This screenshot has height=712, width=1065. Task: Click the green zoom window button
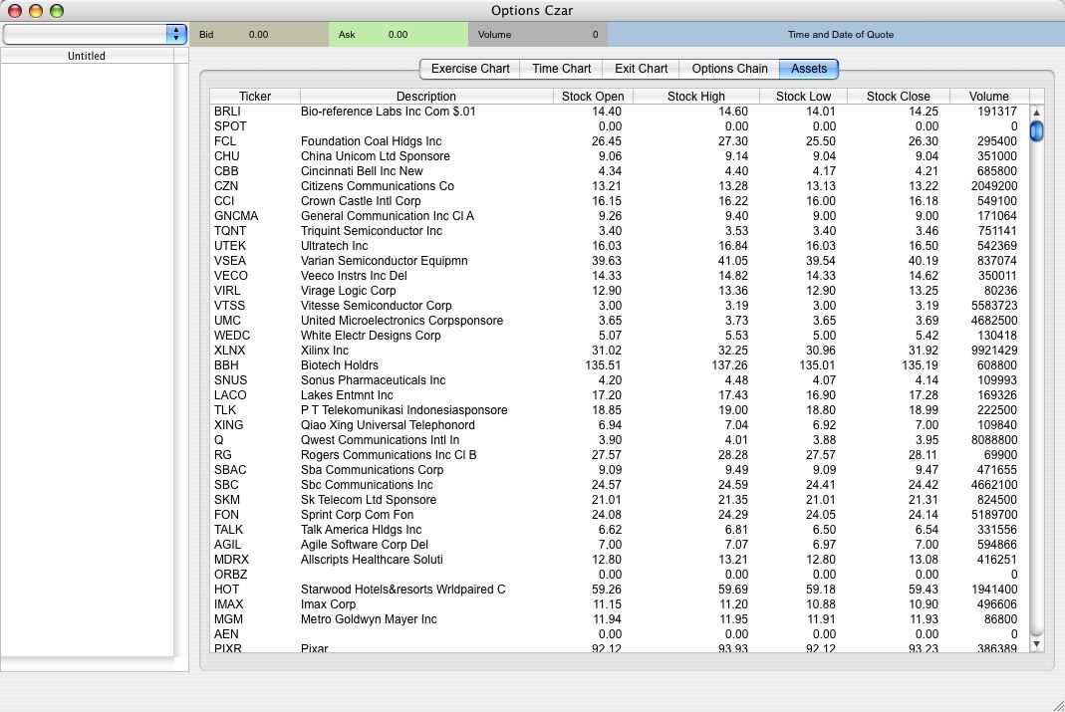click(57, 11)
